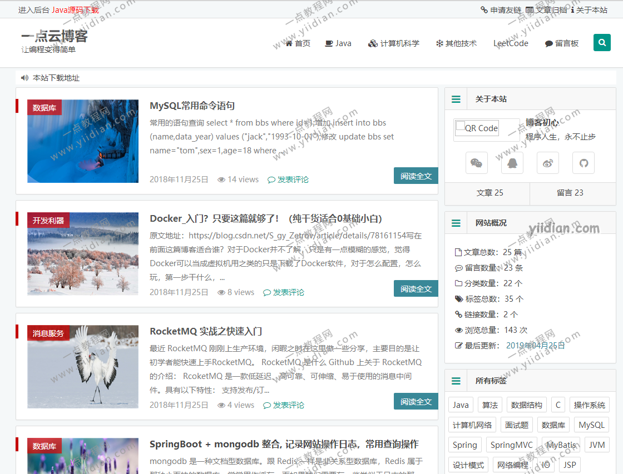Select the 设计模式 tag
This screenshot has height=474, width=623.
tap(468, 465)
